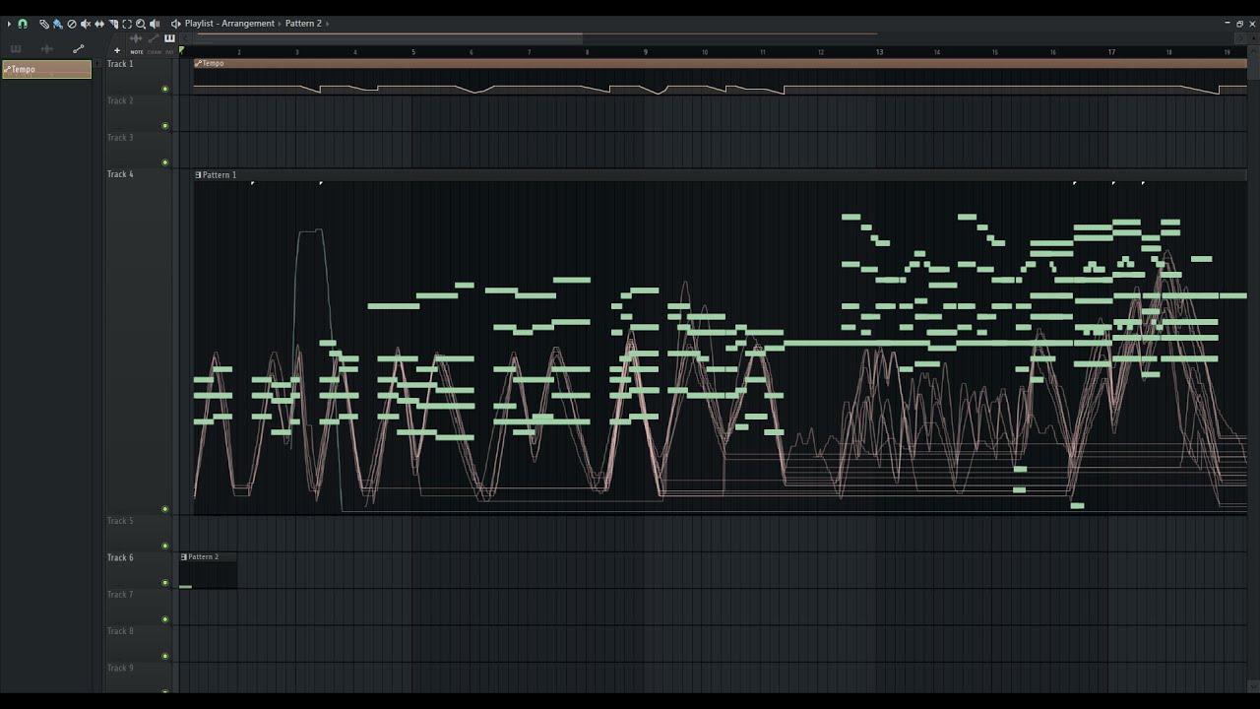Viewport: 1260px width, 709px height.
Task: Click bar 9 on the timeline ruler
Action: [x=646, y=51]
